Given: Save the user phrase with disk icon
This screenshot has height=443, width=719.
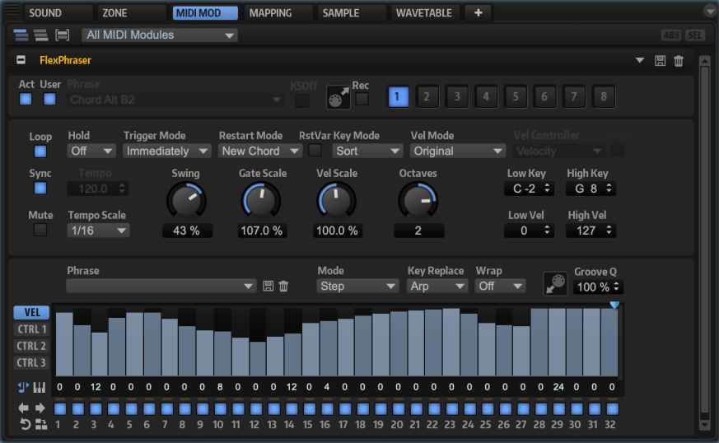Looking at the screenshot, I should [268, 287].
